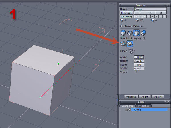
Task: Set smoothing level to 2
Action: coord(144,17)
